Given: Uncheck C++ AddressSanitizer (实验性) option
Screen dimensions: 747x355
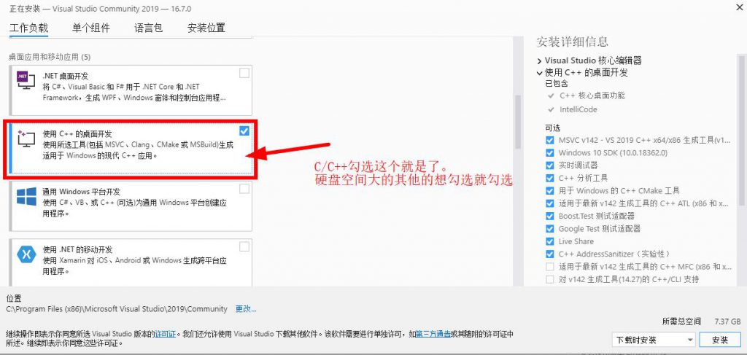Looking at the screenshot, I should [550, 254].
